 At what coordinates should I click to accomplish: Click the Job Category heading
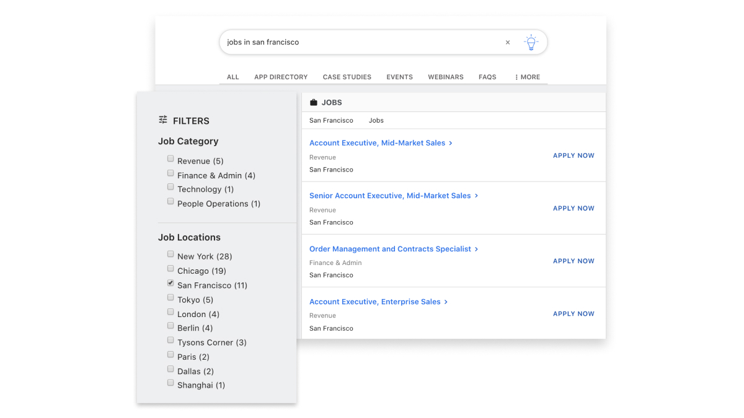coord(188,141)
